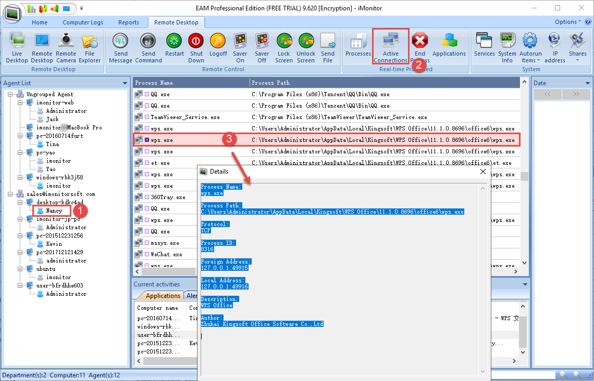Click the iMonitor application logo button

coord(13,14)
